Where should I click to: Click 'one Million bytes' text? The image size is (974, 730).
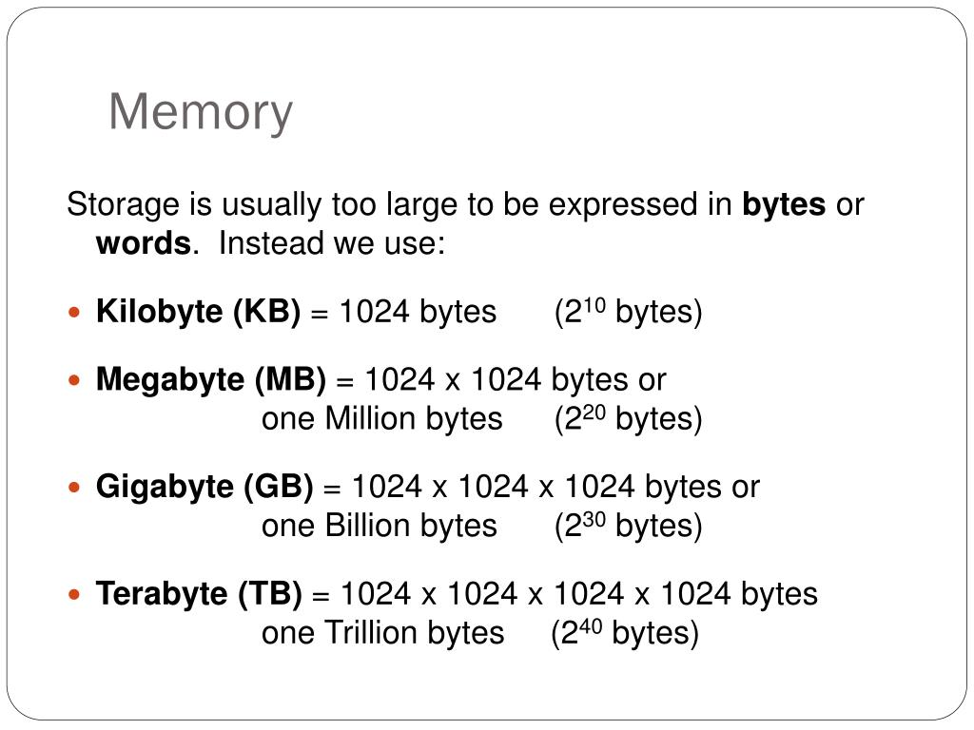coord(382,419)
